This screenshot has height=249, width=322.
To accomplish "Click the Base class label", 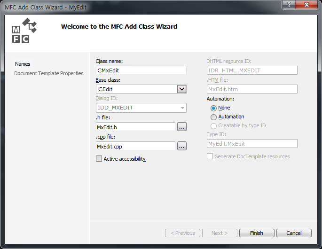I will pyautogui.click(x=108, y=80).
